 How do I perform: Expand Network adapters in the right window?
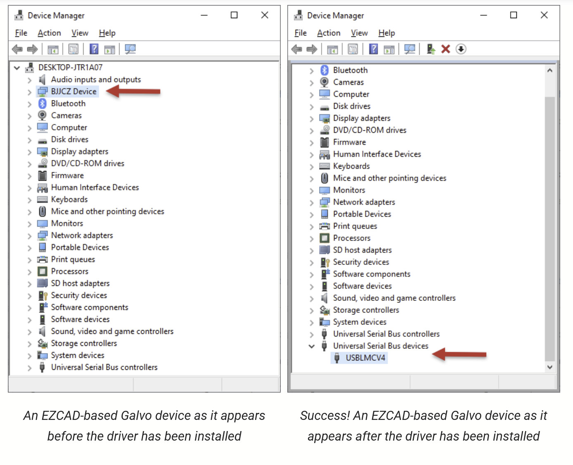point(311,203)
